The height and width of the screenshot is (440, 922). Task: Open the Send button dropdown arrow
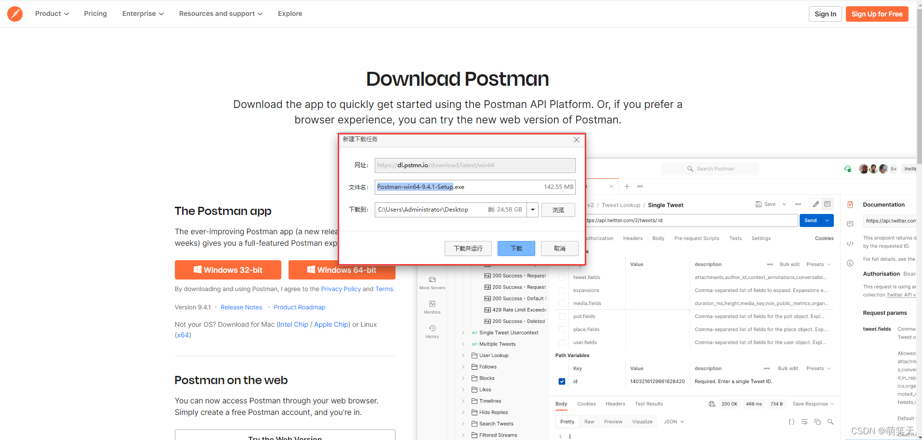click(x=828, y=220)
